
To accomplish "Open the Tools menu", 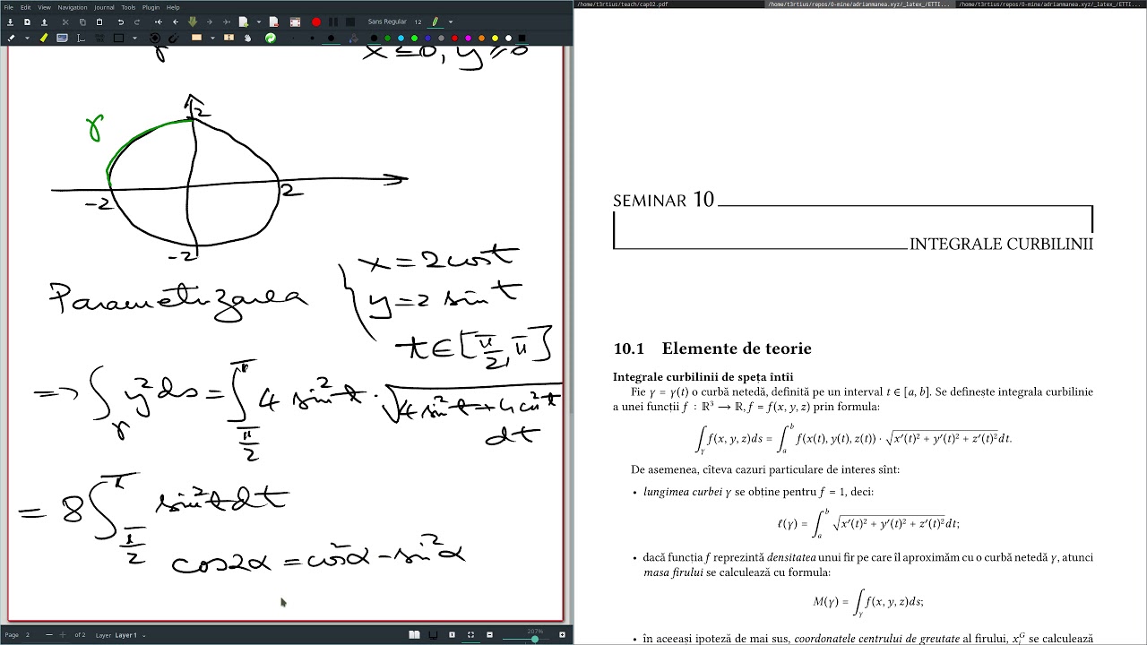I will click(x=128, y=7).
